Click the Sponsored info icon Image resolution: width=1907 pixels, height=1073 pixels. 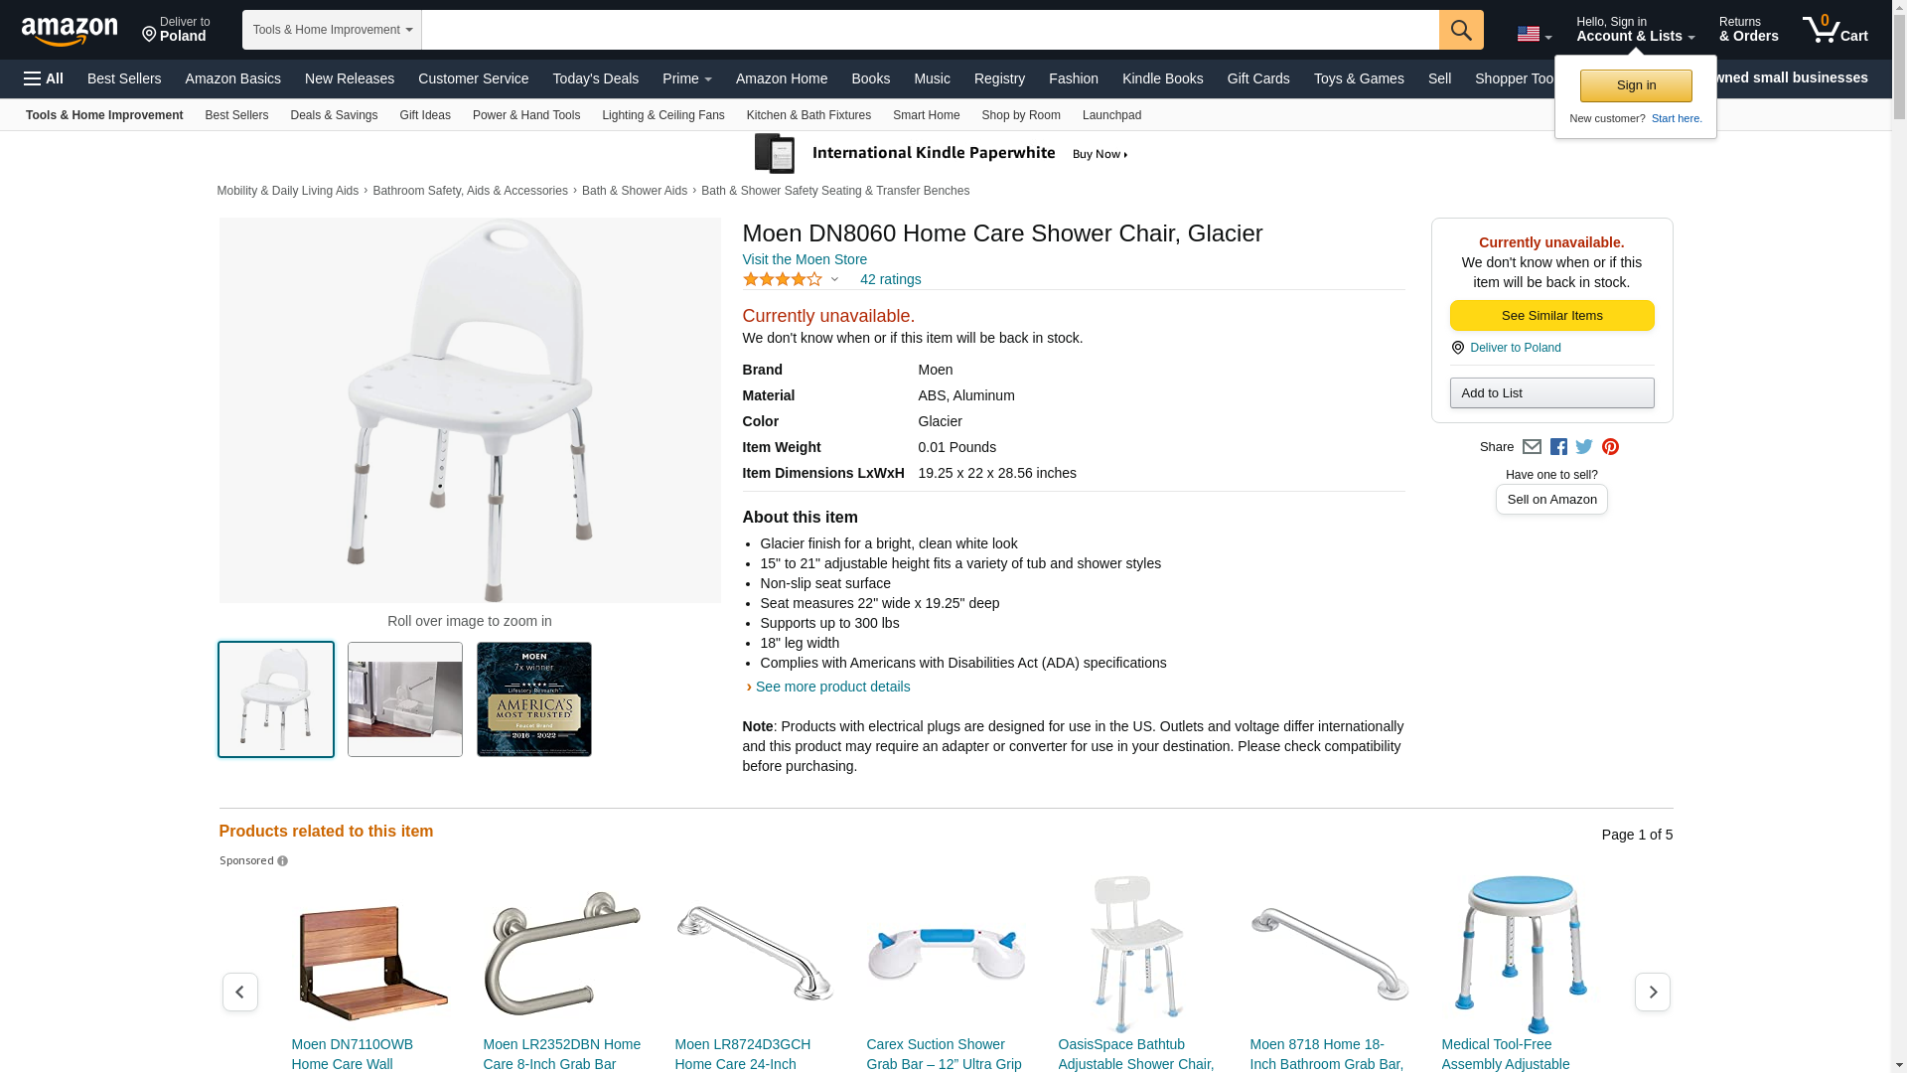click(282, 861)
